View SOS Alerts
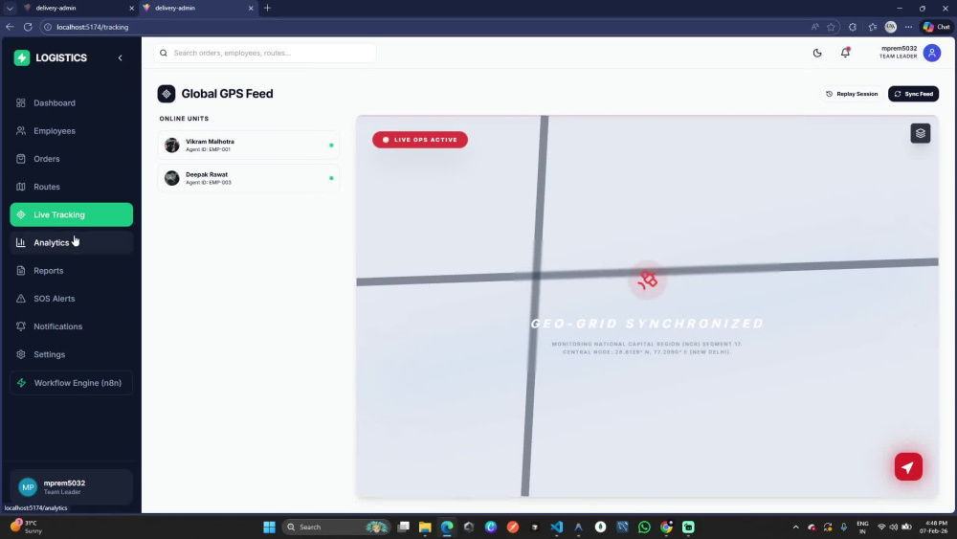The width and height of the screenshot is (957, 539). (x=72, y=299)
